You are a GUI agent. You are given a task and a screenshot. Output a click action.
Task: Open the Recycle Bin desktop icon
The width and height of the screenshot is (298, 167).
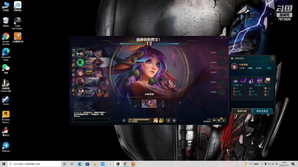point(6,22)
